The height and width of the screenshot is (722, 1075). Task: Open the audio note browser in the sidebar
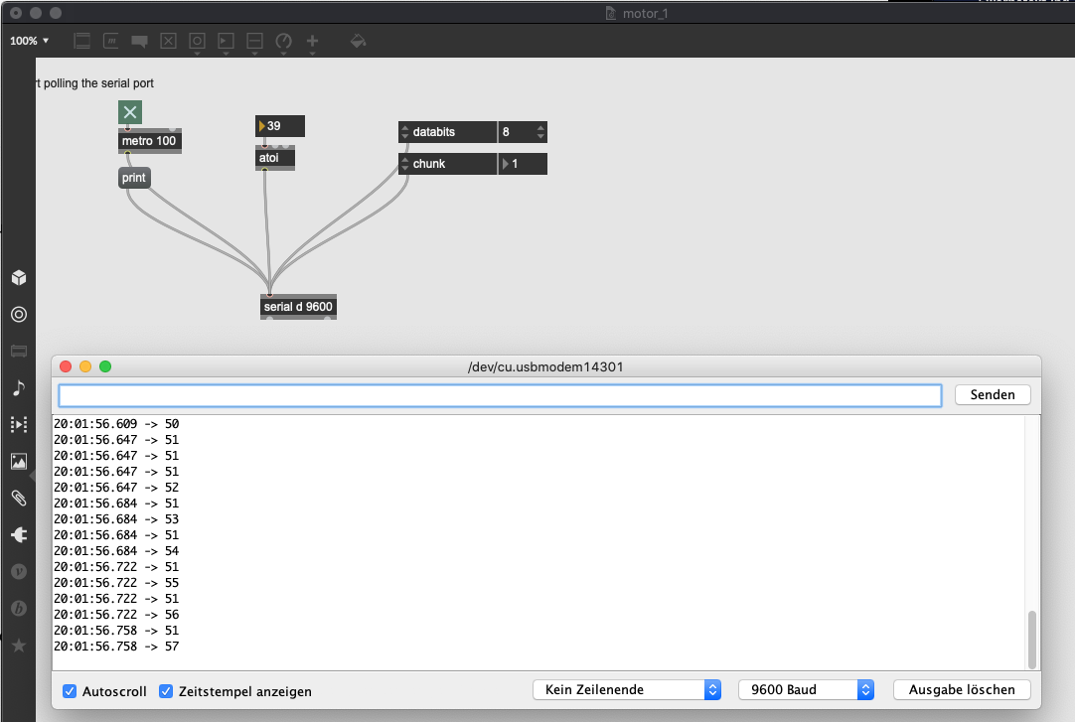[19, 387]
